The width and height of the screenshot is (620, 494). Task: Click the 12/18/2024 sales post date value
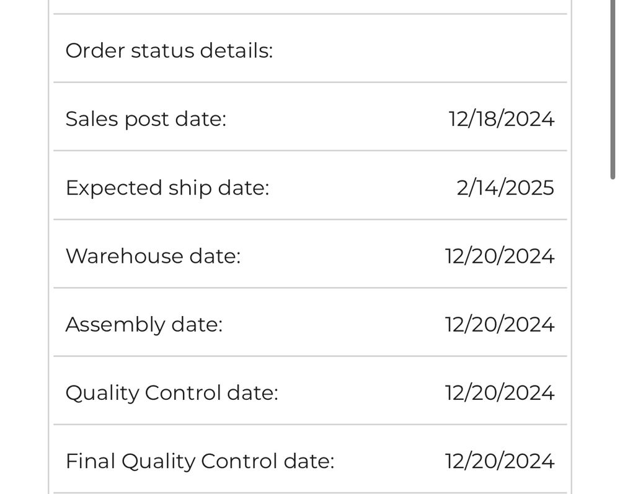click(501, 118)
